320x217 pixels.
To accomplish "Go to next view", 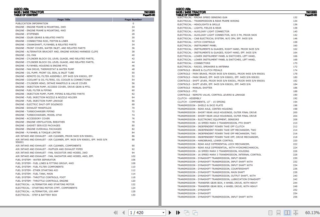I will pyautogui.click(x=195, y=213).
